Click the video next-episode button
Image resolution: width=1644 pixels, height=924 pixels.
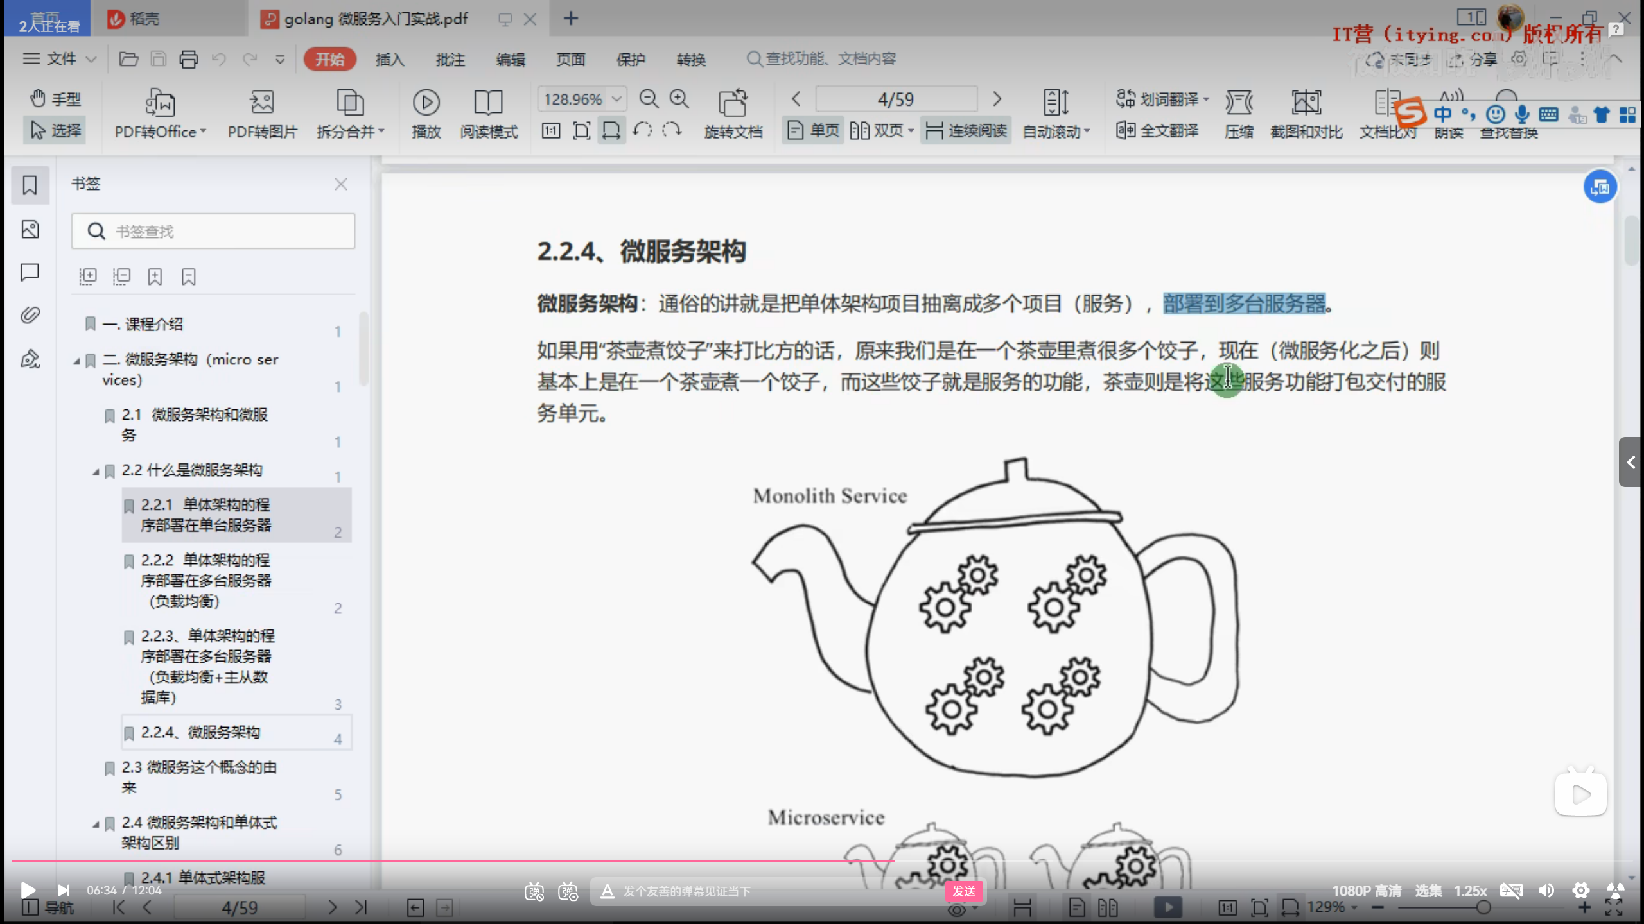point(63,890)
